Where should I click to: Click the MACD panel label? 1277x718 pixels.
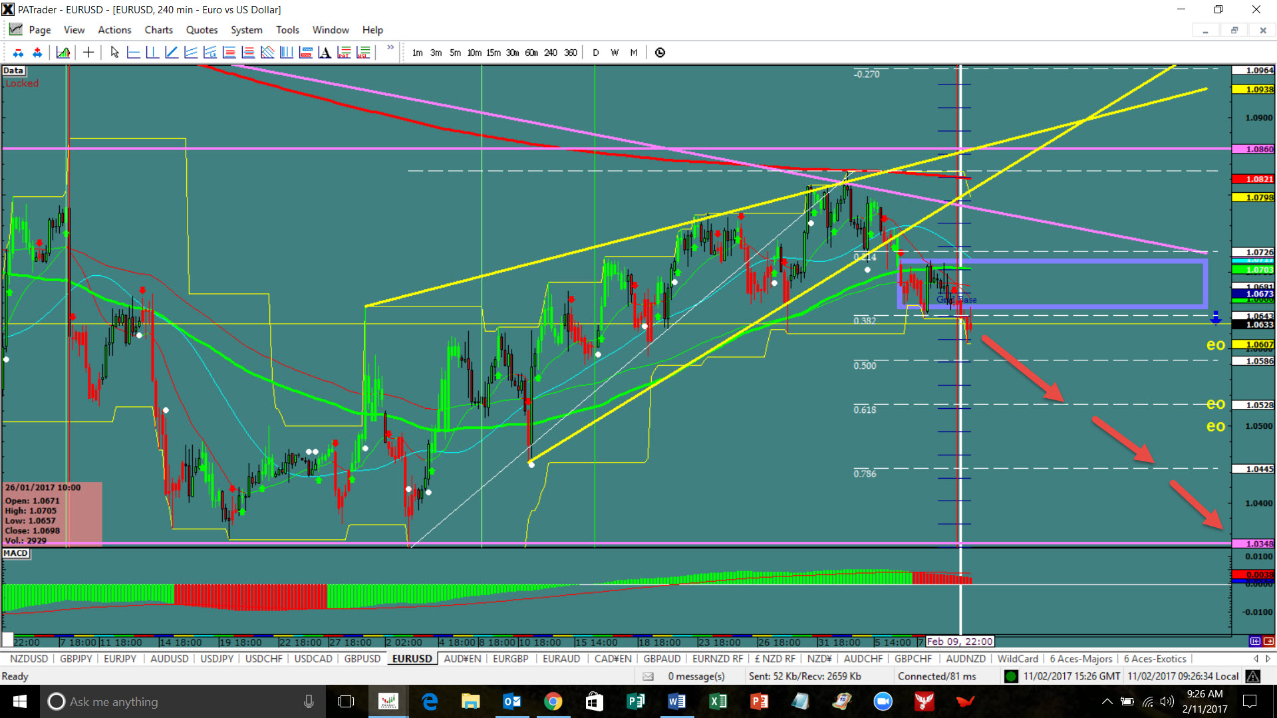(x=16, y=553)
